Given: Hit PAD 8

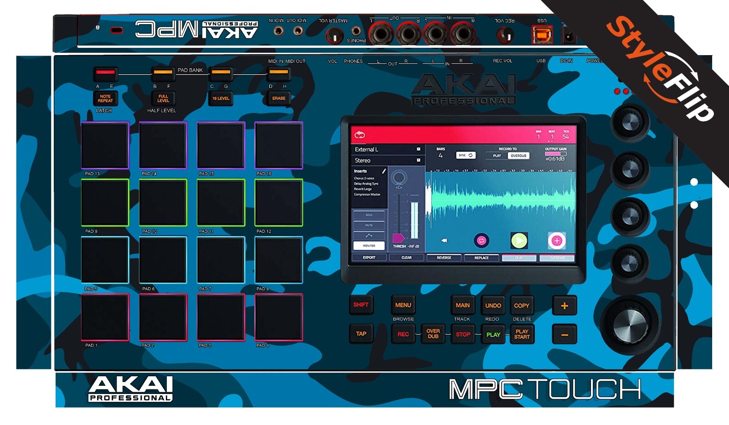Looking at the screenshot, I should coord(278,260).
